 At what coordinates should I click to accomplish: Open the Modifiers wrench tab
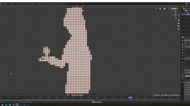coord(183,65)
